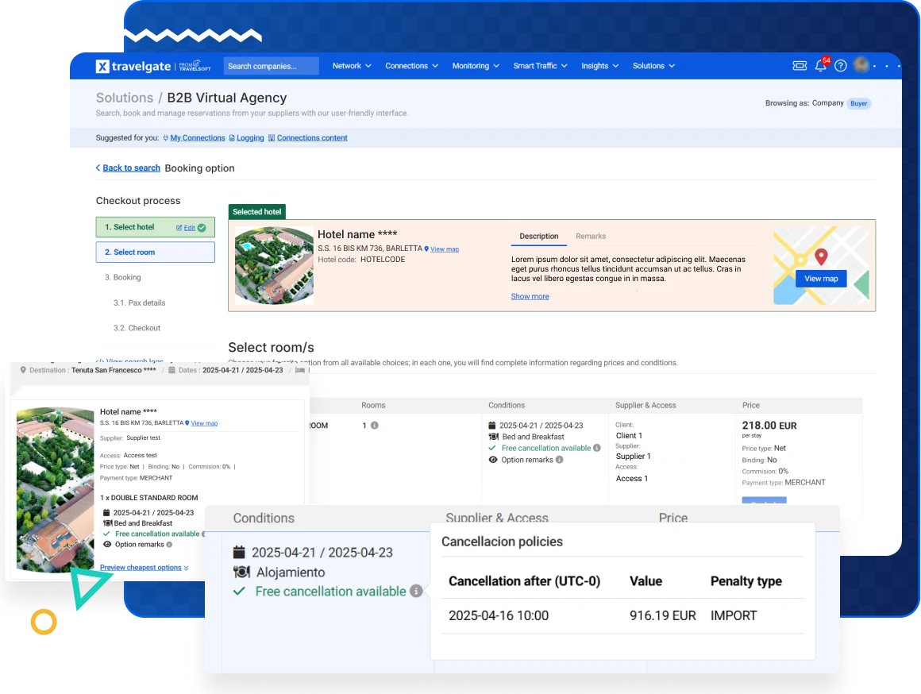Click the HOTELCODE hotel code value
The width and height of the screenshot is (921, 694).
[383, 260]
